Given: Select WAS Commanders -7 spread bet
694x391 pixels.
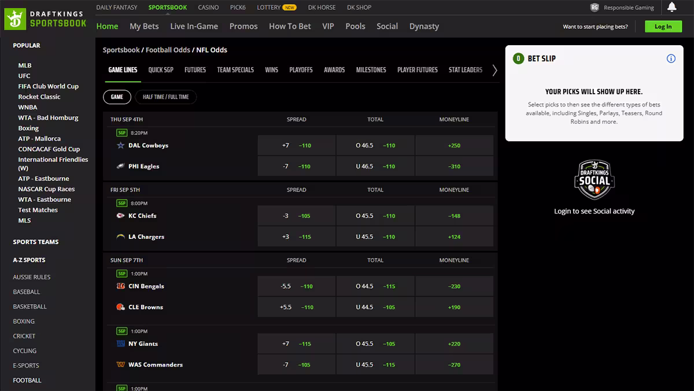Looking at the screenshot, I should point(297,364).
